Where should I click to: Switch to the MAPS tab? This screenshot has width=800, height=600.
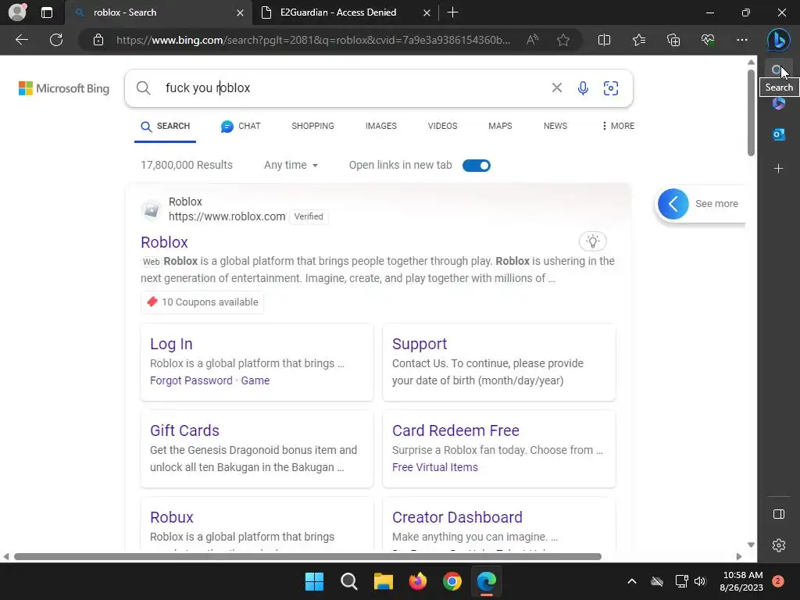(500, 126)
